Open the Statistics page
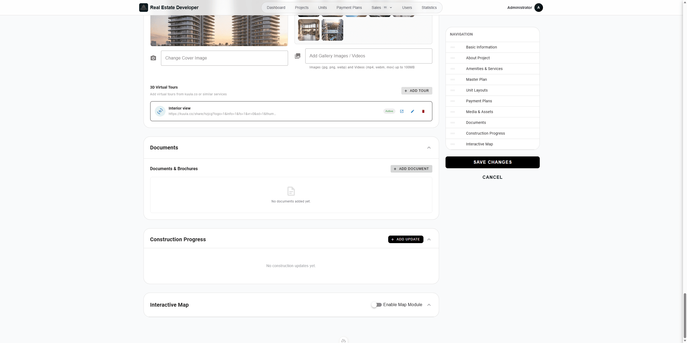 click(429, 8)
